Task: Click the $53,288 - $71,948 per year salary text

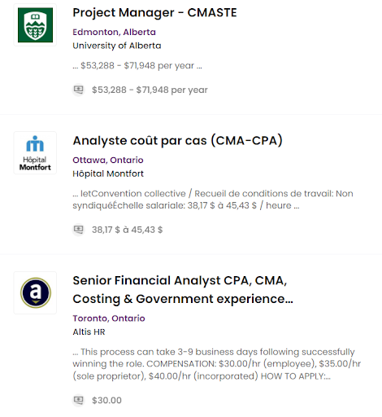Action: (x=150, y=90)
